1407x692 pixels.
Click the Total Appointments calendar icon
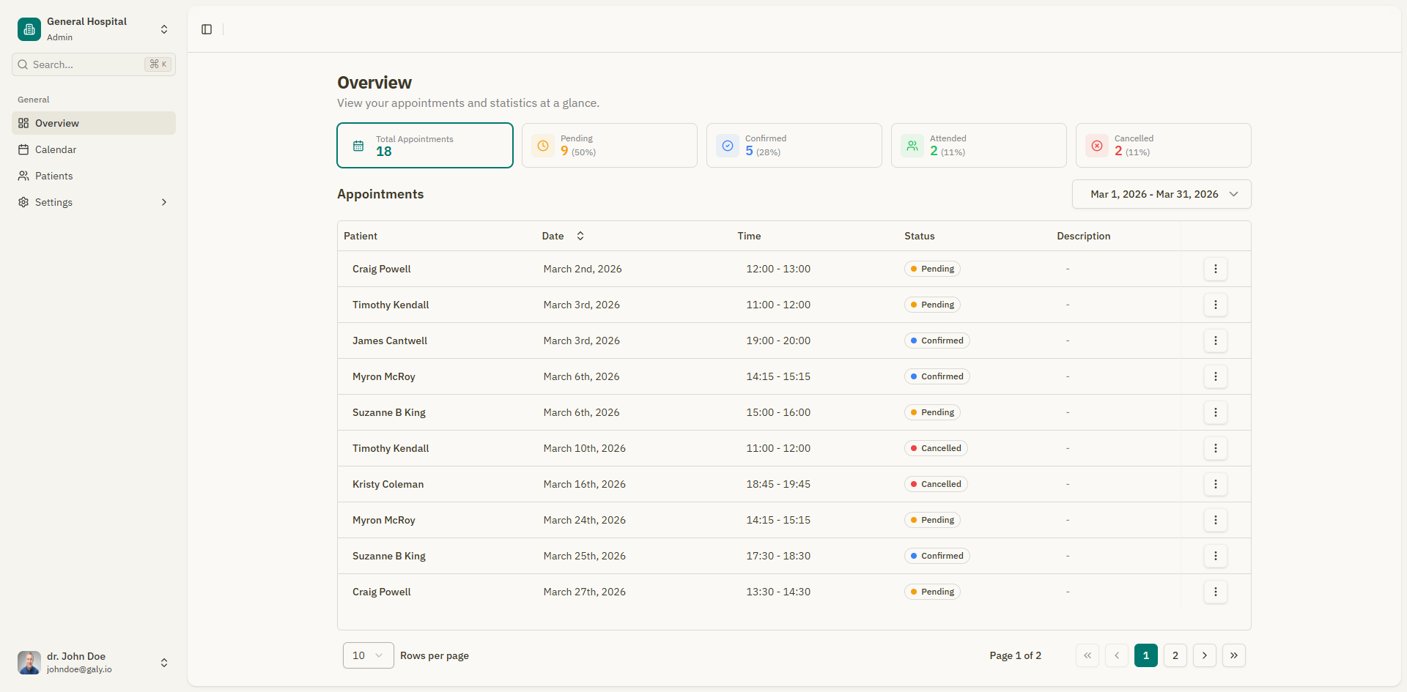pos(358,146)
